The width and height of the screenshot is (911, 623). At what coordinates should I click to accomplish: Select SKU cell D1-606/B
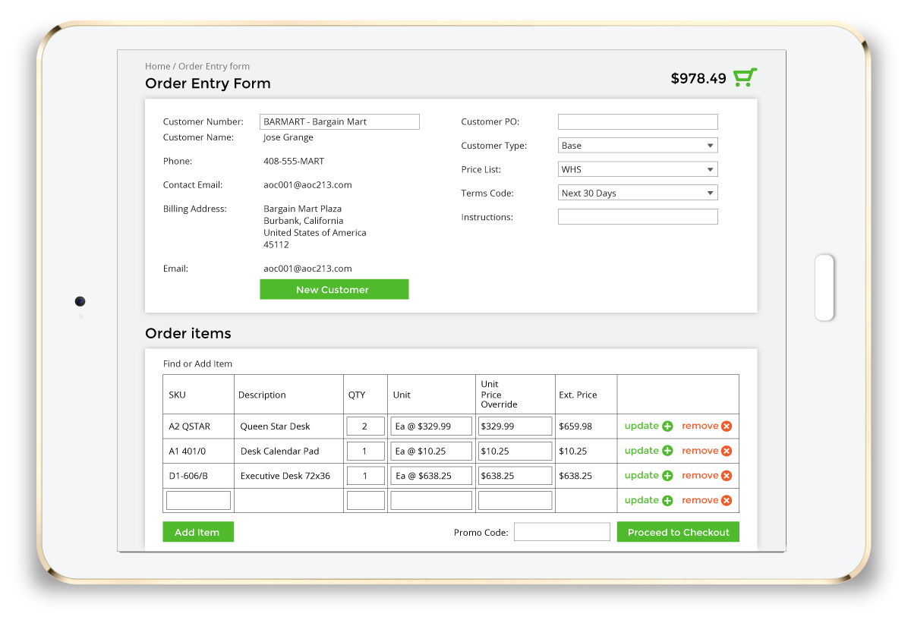[188, 476]
